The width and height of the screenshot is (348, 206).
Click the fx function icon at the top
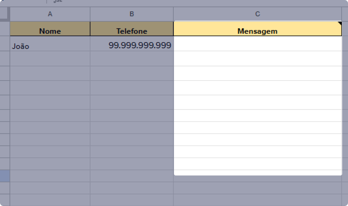pyautogui.click(x=57, y=1)
